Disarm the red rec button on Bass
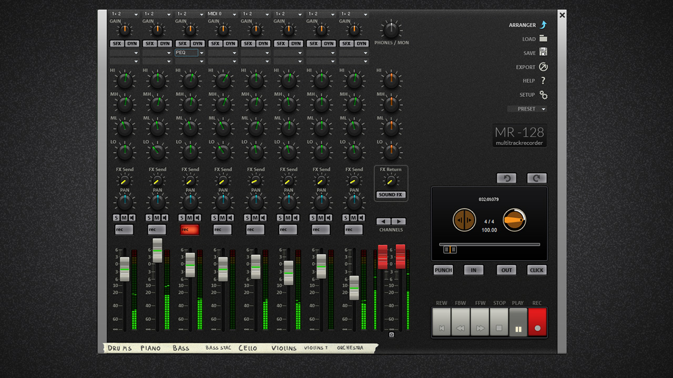 (x=190, y=229)
